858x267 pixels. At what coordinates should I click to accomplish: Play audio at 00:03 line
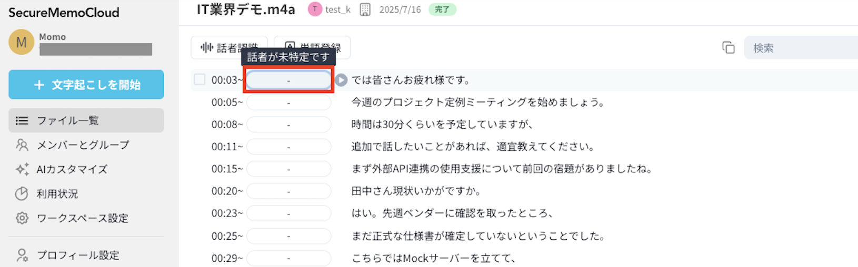click(x=341, y=80)
